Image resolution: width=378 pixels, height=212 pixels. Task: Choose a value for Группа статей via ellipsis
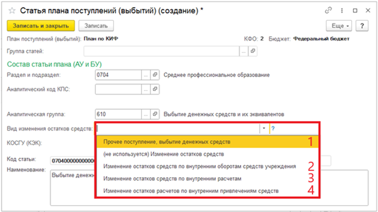244,51
